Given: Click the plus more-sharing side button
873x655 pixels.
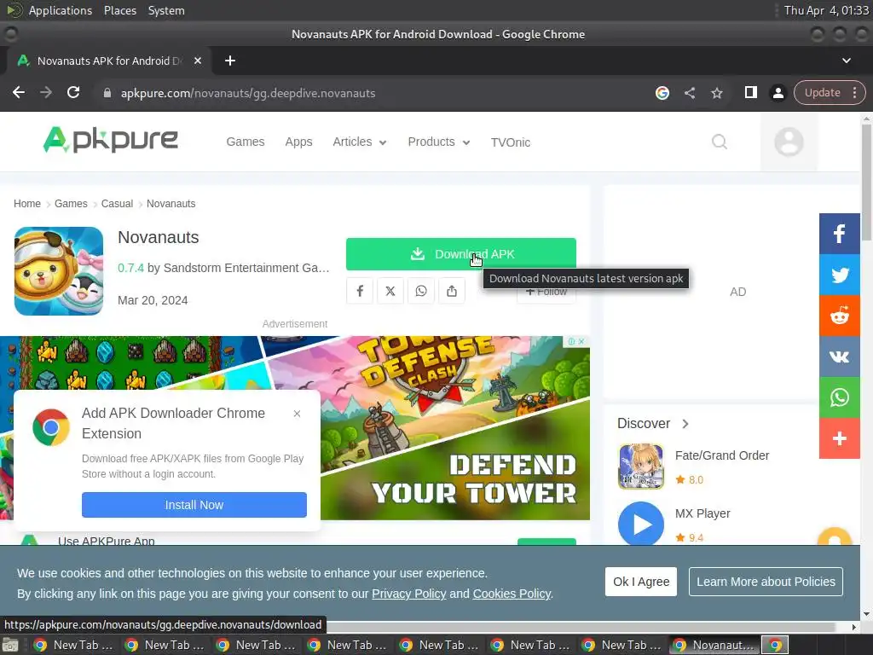Looking at the screenshot, I should pyautogui.click(x=839, y=438).
